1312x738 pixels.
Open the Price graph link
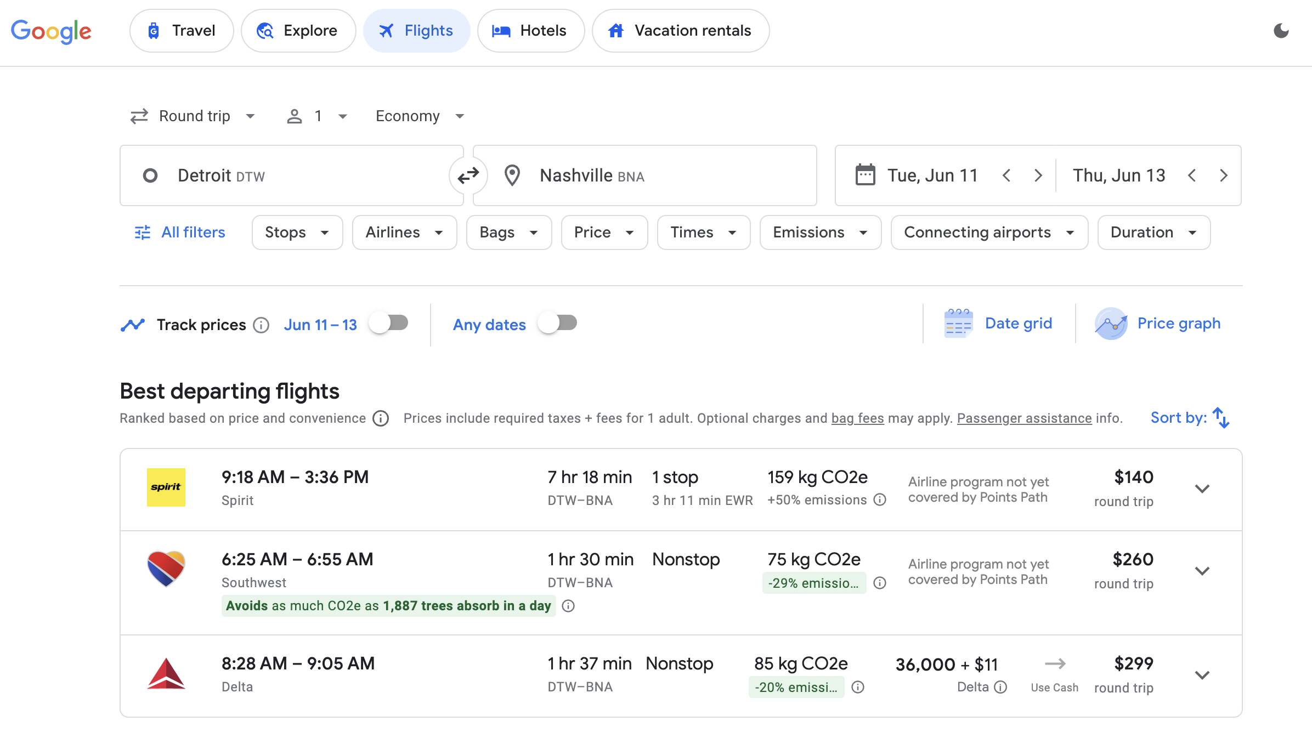(1179, 323)
